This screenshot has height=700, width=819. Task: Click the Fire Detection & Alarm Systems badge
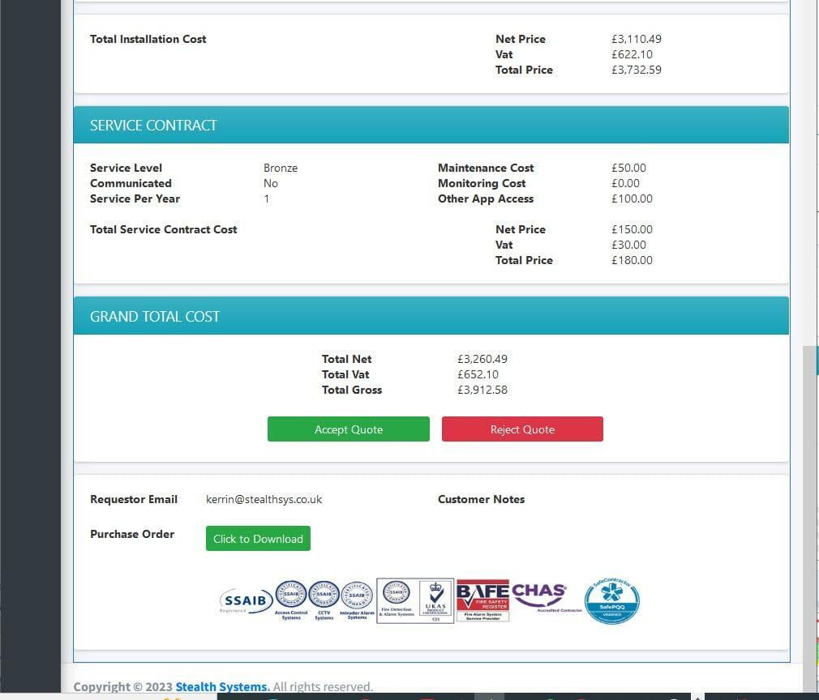pyautogui.click(x=396, y=600)
